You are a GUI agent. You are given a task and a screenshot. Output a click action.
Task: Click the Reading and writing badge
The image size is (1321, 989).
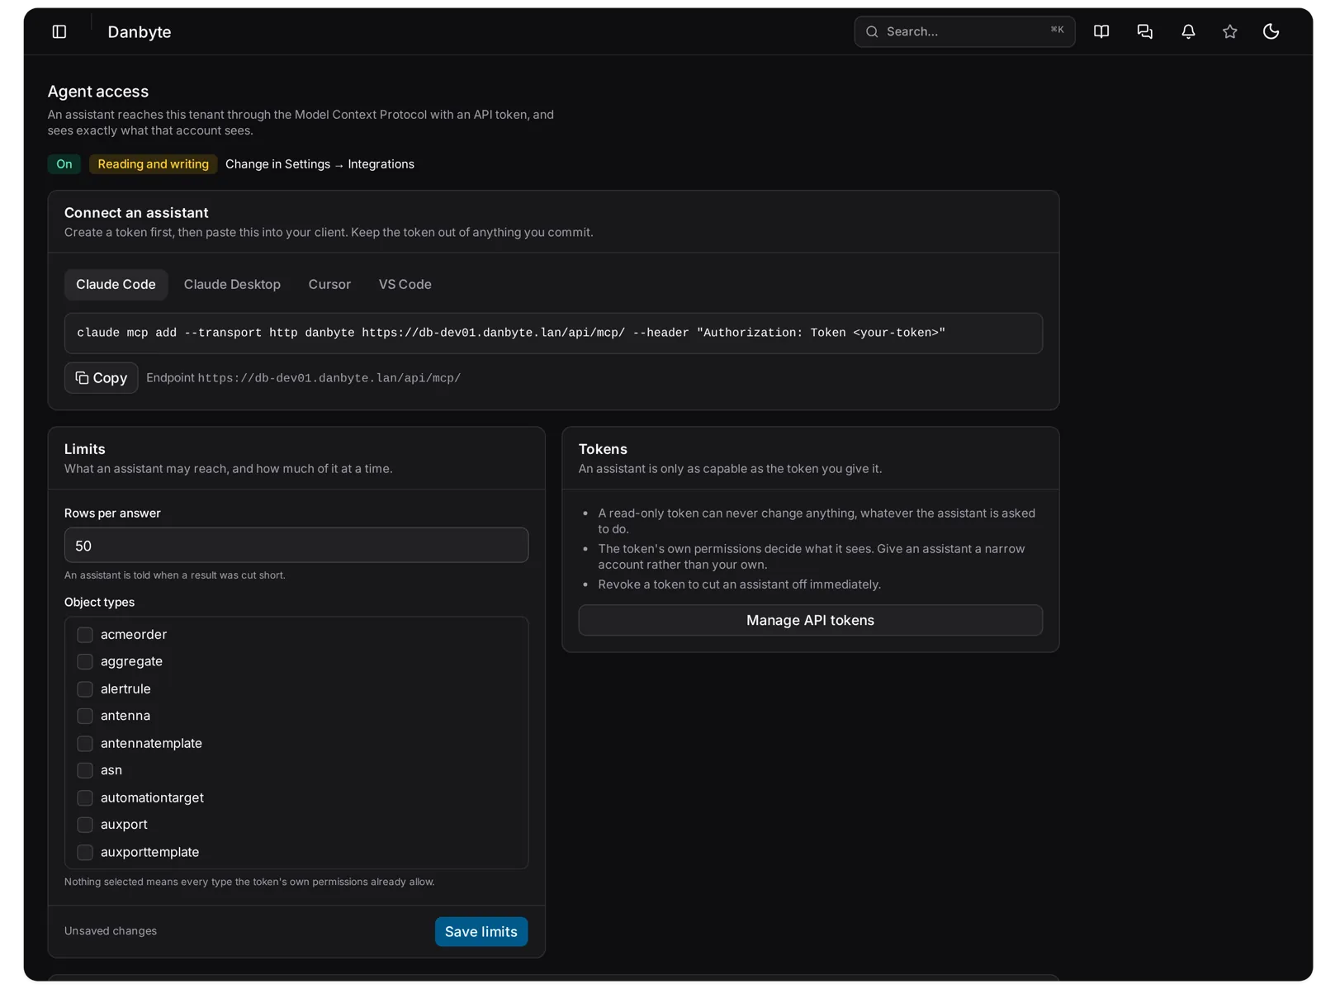[154, 164]
